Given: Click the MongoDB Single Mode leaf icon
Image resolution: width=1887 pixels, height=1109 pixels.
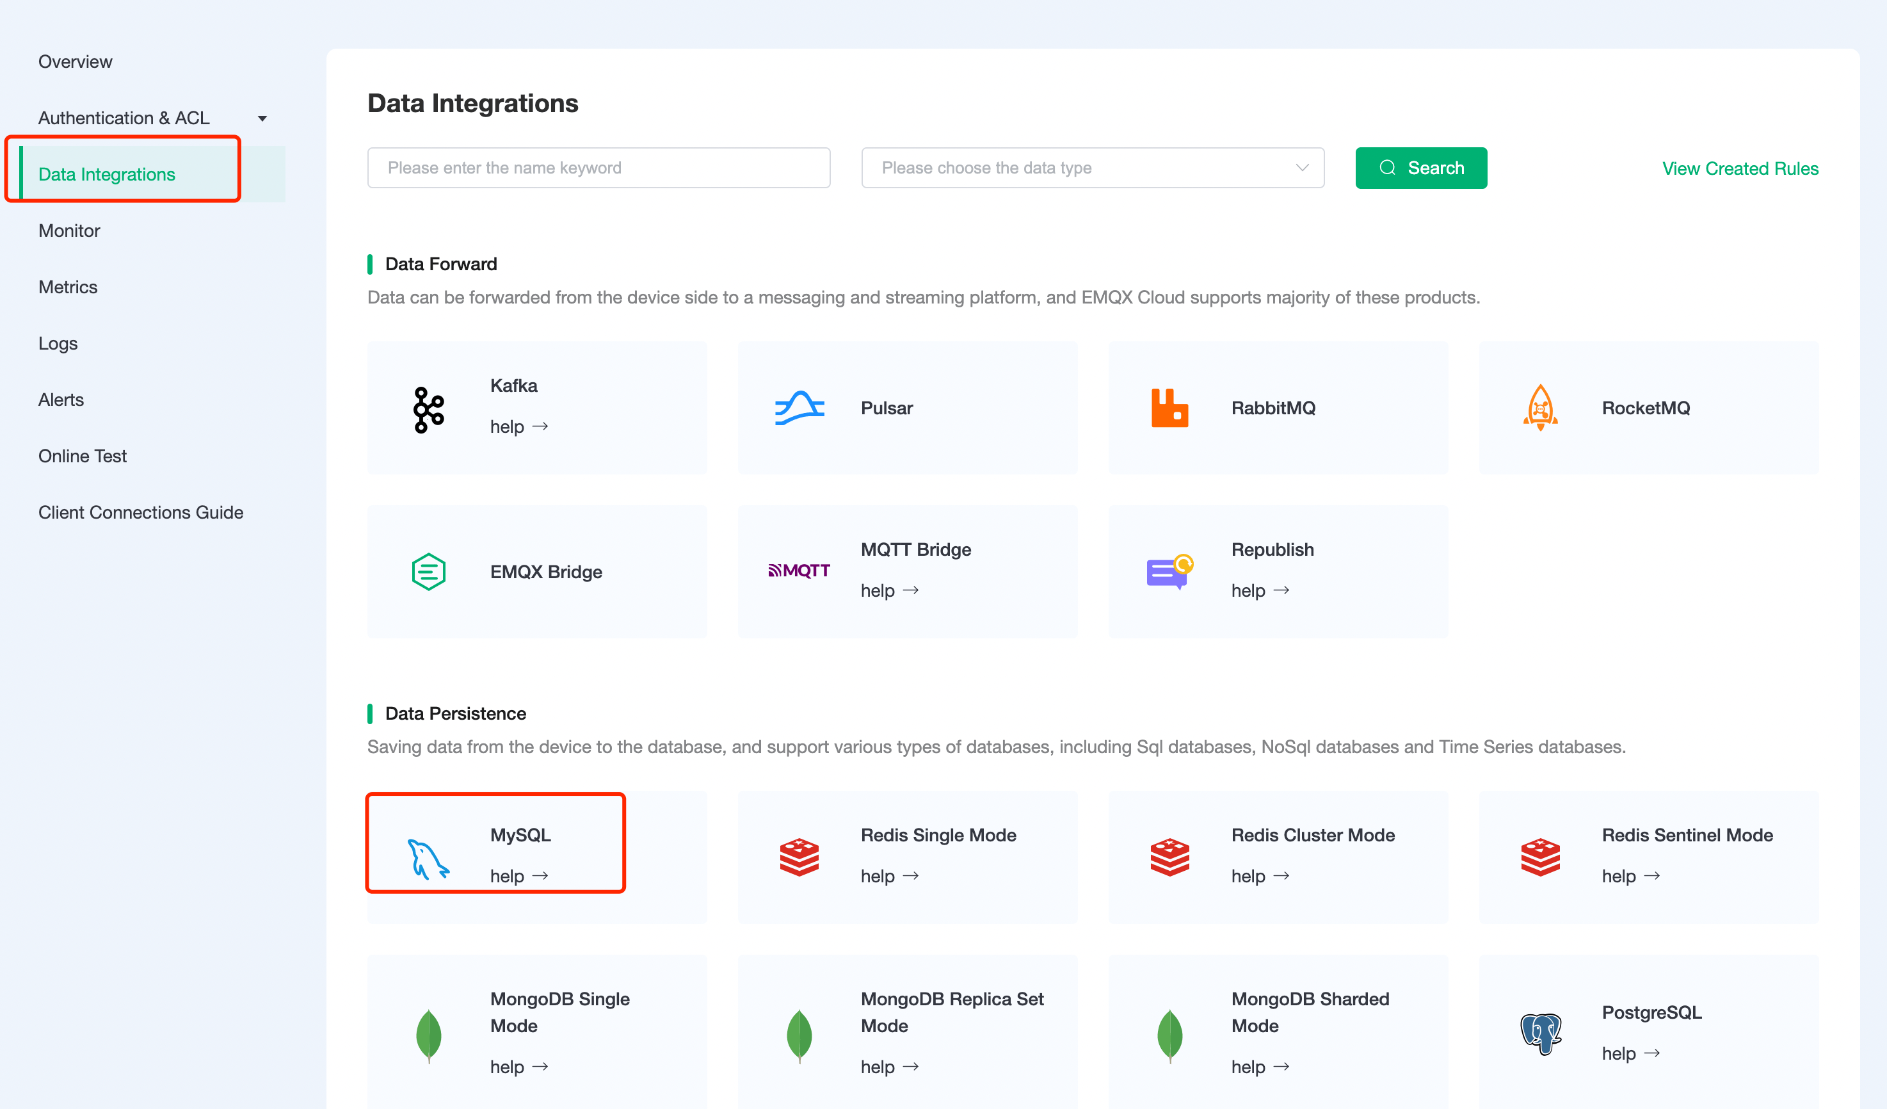Looking at the screenshot, I should (428, 1034).
